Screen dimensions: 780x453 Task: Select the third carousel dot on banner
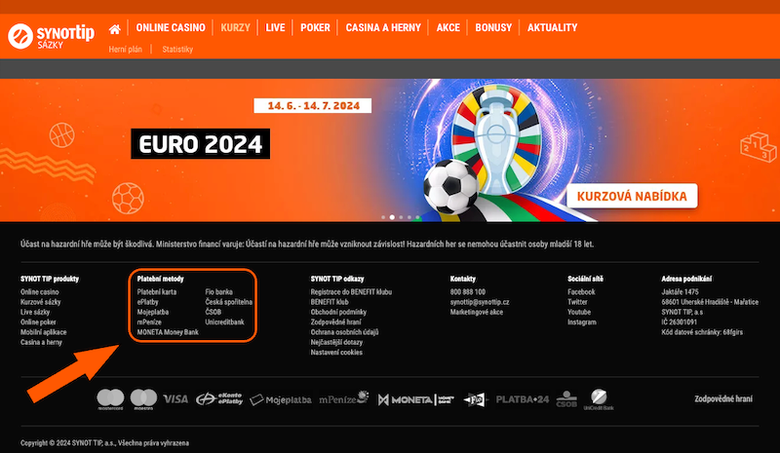(401, 217)
